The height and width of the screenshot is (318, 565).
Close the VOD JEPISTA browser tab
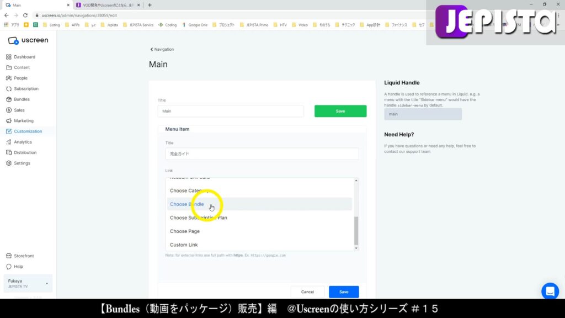(138, 5)
